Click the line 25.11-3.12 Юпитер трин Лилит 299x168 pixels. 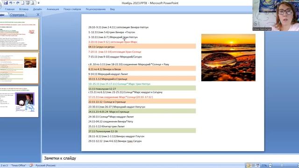pyautogui.click(x=107, y=126)
